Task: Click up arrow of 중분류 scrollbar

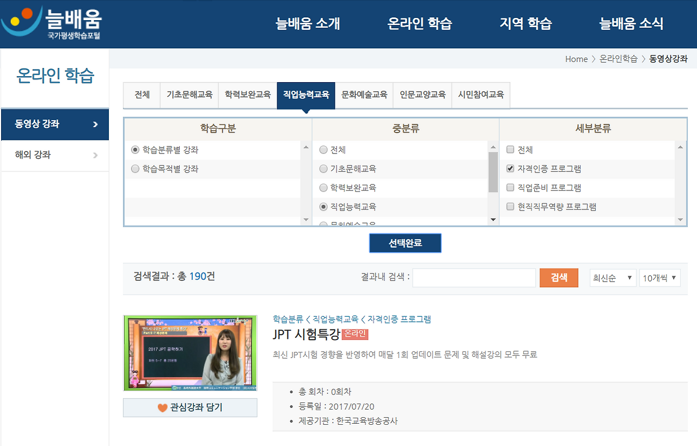Action: [493, 147]
